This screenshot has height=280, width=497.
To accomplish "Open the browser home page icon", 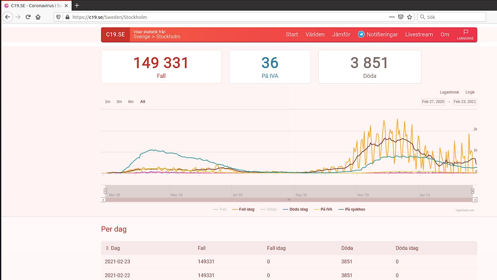I will (38, 17).
